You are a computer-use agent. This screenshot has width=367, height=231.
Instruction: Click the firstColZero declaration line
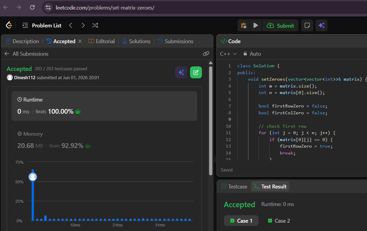pyautogui.click(x=293, y=113)
